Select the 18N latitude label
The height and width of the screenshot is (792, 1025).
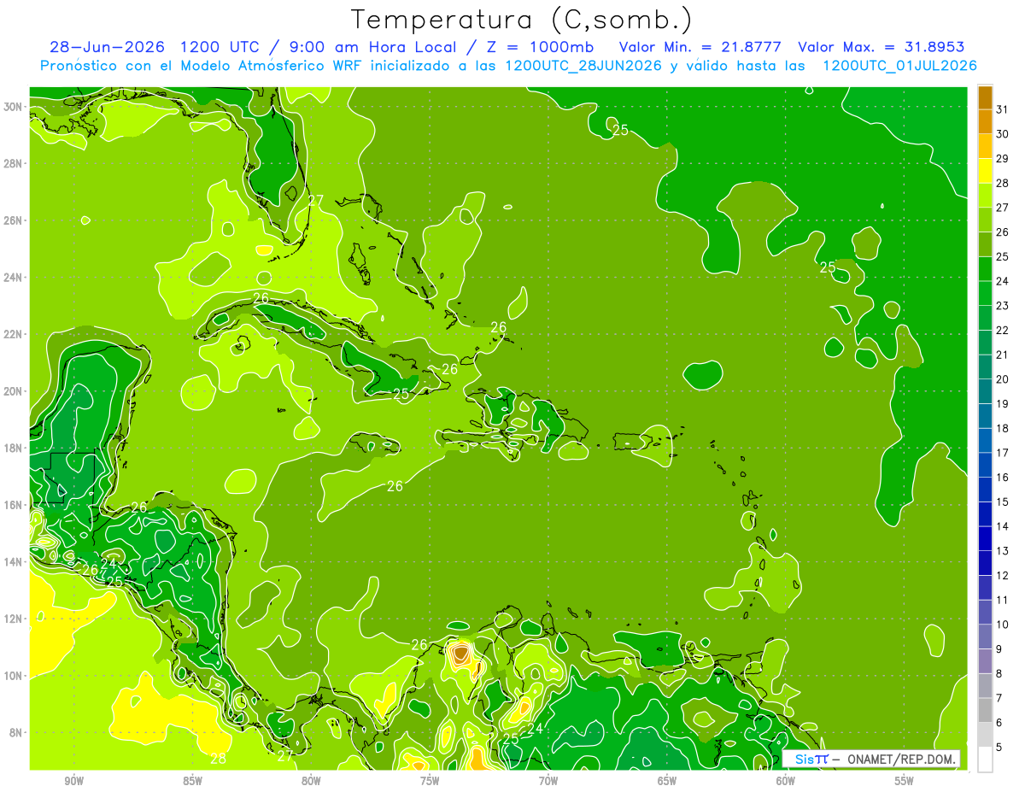coord(14,448)
